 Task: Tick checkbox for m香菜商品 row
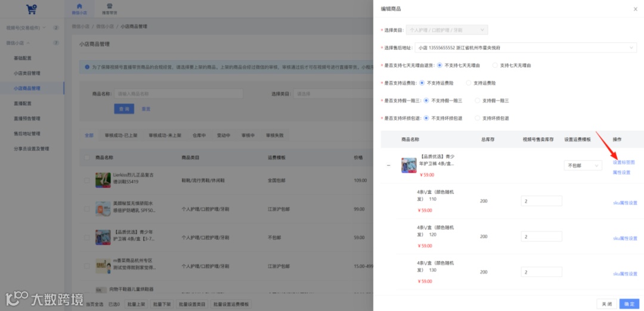coord(86,266)
